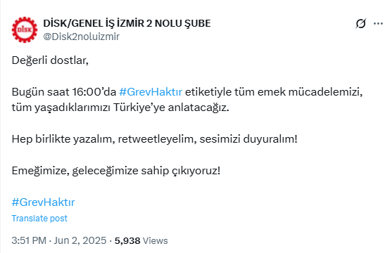Click the "Bugün saat 16:00'da" text
The image size is (392, 253).
point(64,92)
